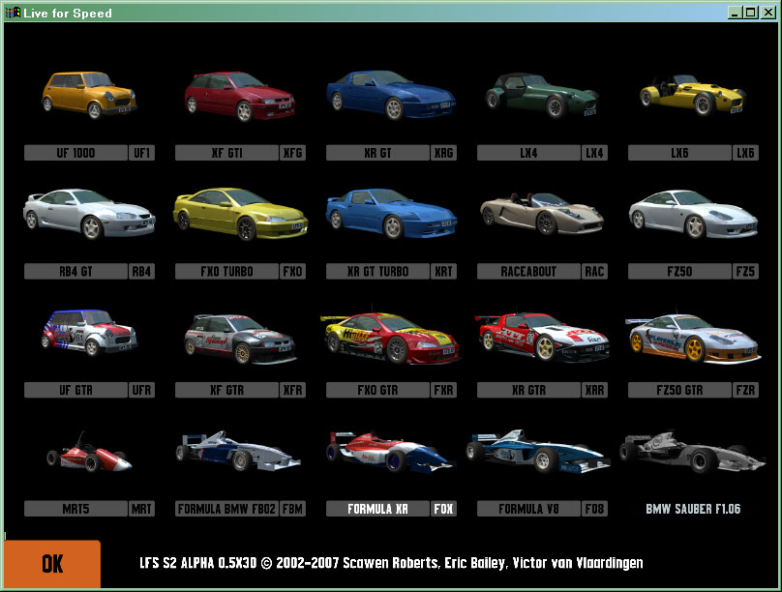Choose the green LX4 roadster image
This screenshot has width=782, height=592.
542,95
